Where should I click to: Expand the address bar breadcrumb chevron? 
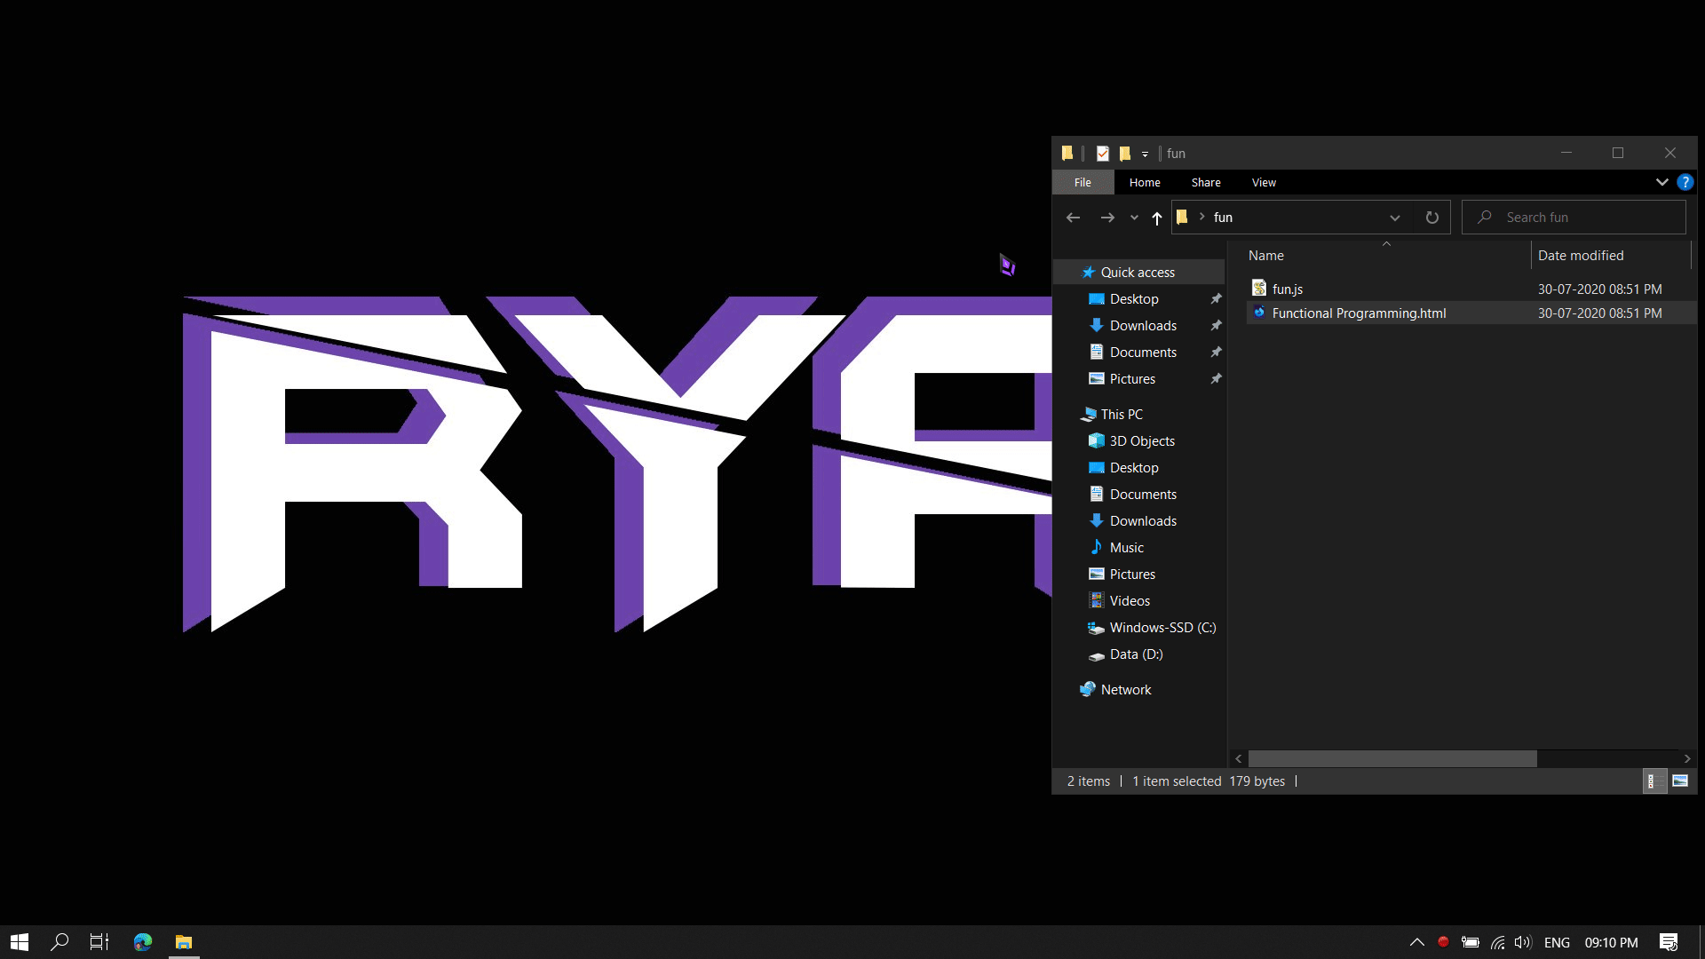pos(1201,217)
